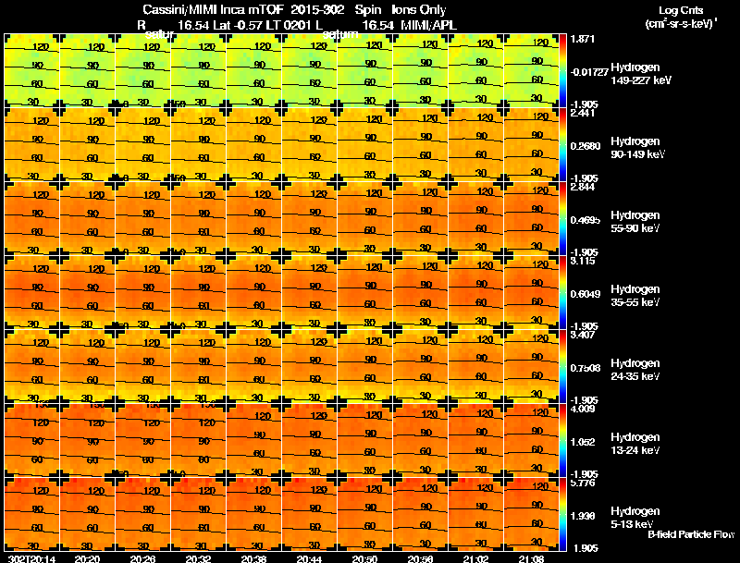740x563 pixels.
Task: Click the 1.871 color scale maximum
Action: coord(583,39)
